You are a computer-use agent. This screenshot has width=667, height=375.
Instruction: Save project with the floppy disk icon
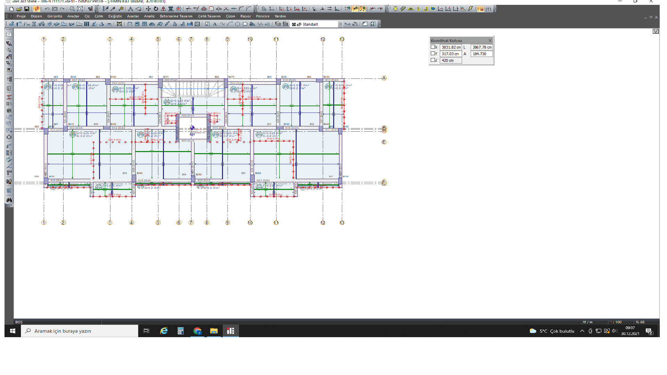coord(27,9)
